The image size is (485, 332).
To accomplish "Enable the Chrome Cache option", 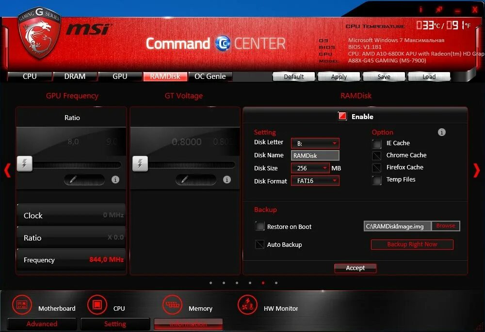I will (377, 155).
